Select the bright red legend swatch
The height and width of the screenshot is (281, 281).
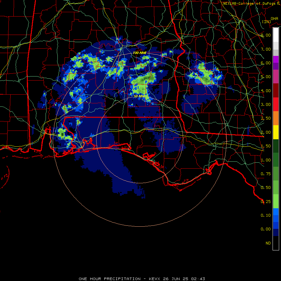(x=276, y=104)
